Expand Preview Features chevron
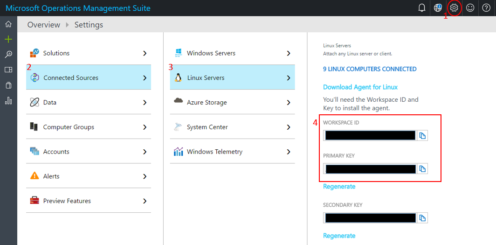 145,201
